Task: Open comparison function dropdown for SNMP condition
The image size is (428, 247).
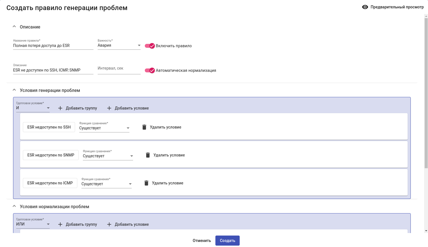Action: click(x=108, y=156)
